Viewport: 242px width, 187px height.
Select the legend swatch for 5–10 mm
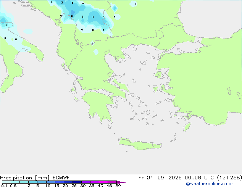[42, 182]
